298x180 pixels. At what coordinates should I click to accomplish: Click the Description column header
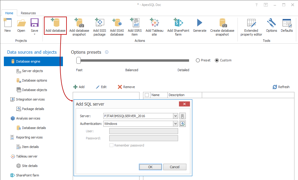click(x=185, y=95)
